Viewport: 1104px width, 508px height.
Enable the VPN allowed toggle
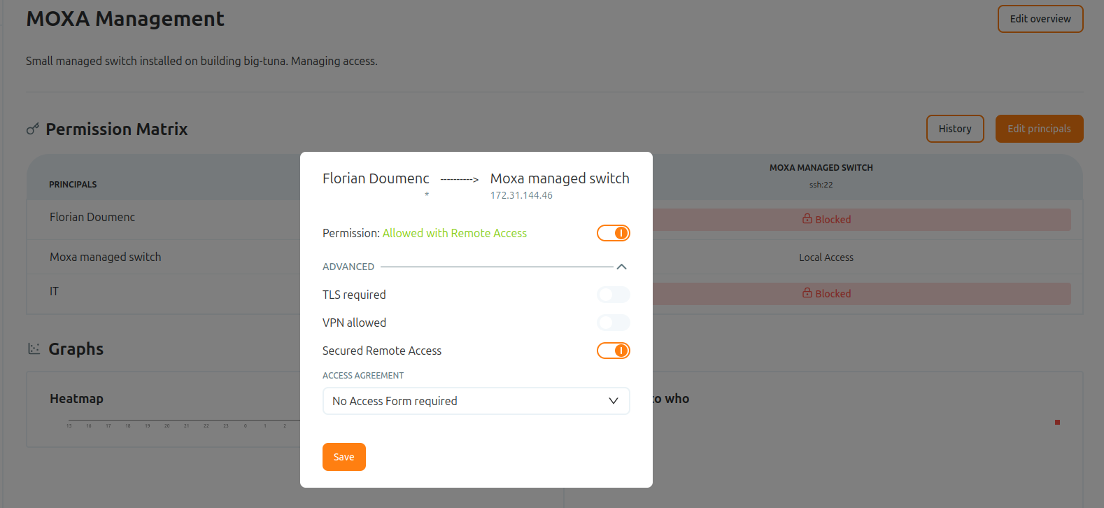[614, 323]
